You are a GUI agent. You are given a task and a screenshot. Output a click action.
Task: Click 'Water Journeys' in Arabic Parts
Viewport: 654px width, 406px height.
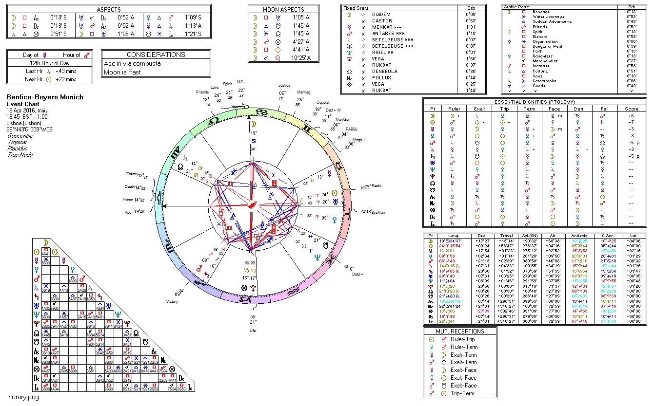549,17
